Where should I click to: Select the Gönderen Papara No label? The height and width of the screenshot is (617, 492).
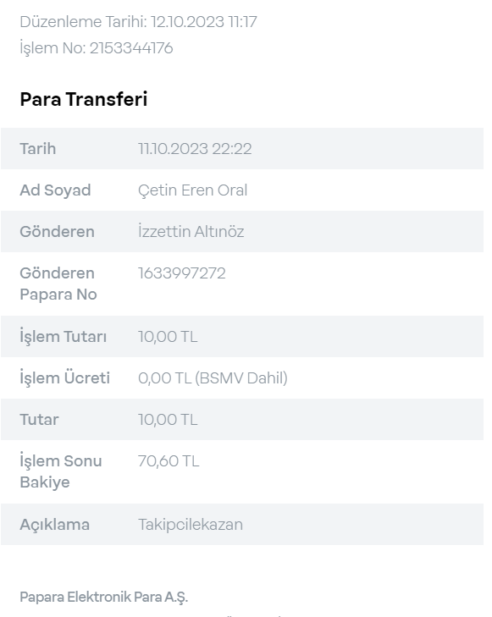click(58, 284)
